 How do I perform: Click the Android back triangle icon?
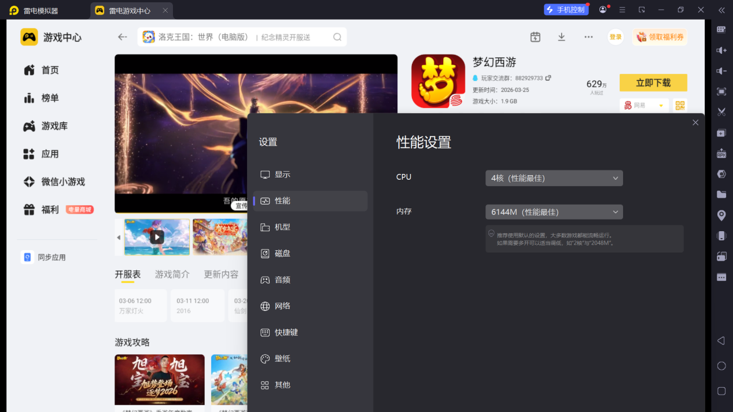coord(721,341)
